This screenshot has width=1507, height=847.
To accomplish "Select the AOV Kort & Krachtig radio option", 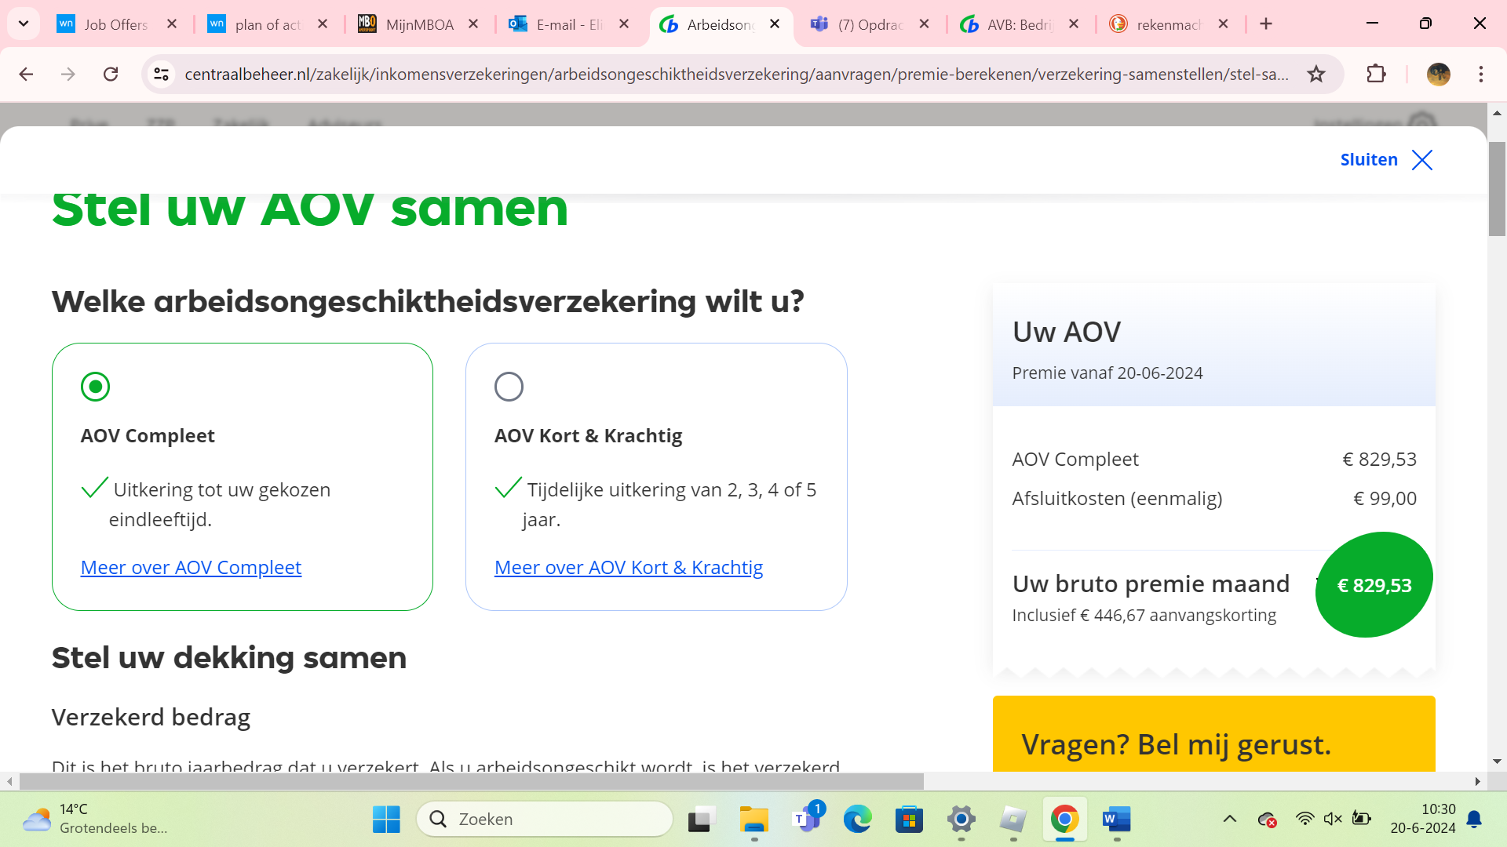I will (x=509, y=387).
